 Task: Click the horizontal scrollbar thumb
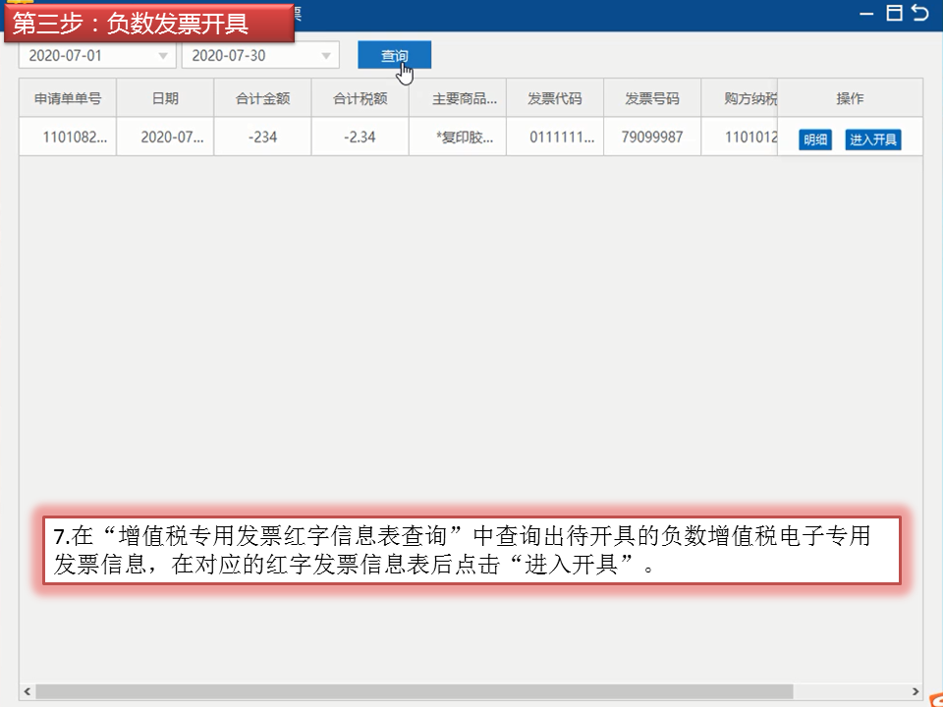[x=414, y=691]
